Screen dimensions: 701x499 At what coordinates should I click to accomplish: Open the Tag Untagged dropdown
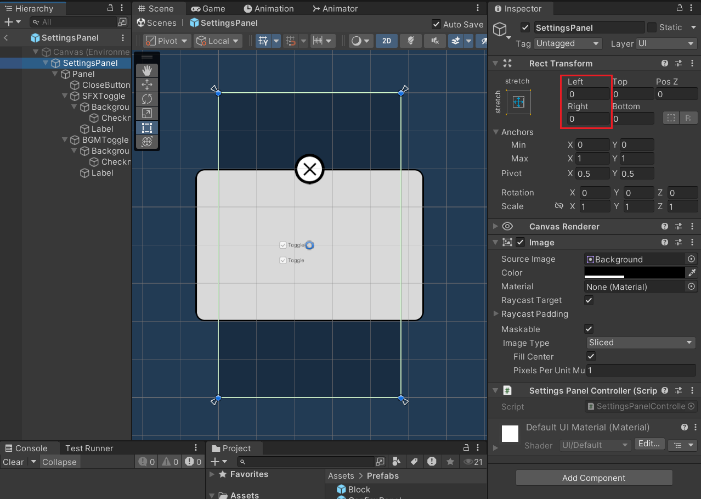coord(568,43)
